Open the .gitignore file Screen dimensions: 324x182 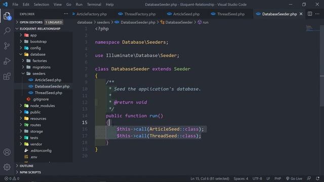(40, 99)
